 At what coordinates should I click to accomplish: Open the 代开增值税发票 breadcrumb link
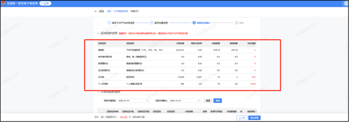coord(121,11)
